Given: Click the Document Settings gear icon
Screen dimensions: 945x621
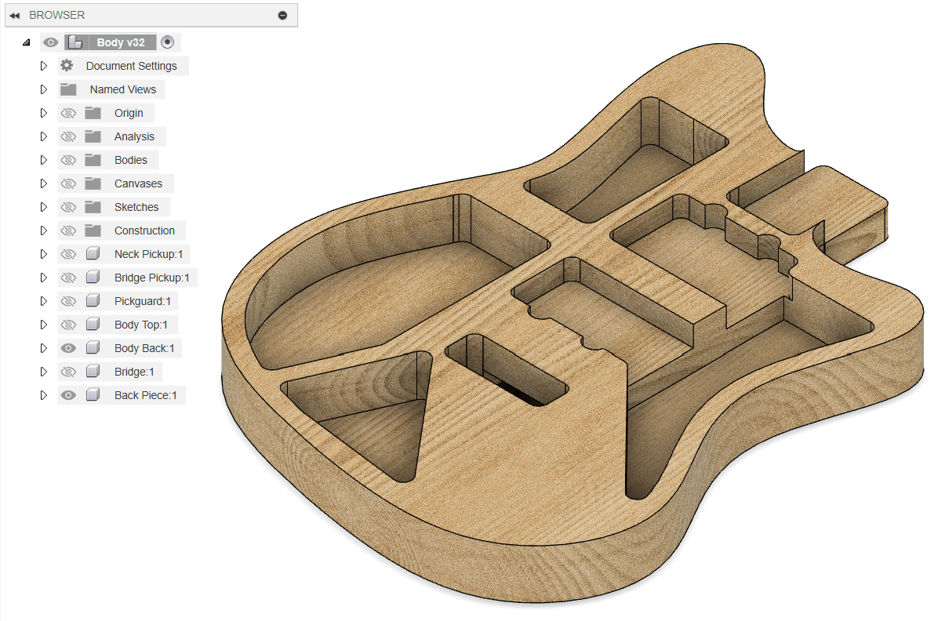Looking at the screenshot, I should 67,66.
